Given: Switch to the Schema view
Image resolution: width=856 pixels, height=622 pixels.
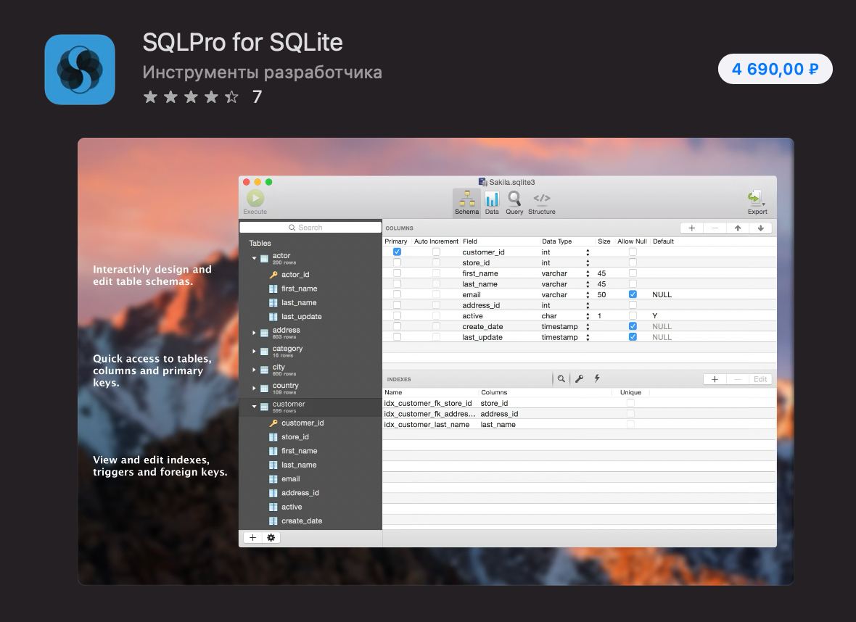Looking at the screenshot, I should pyautogui.click(x=466, y=202).
